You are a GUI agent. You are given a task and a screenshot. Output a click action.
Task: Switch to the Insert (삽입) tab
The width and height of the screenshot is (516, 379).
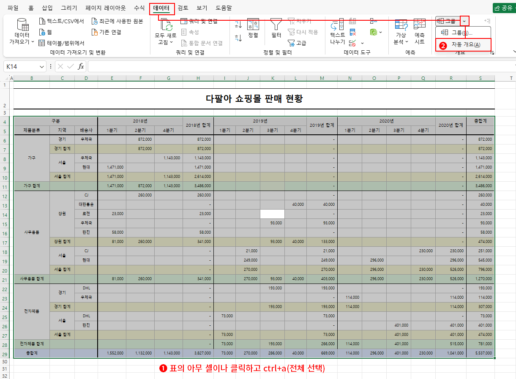47,8
